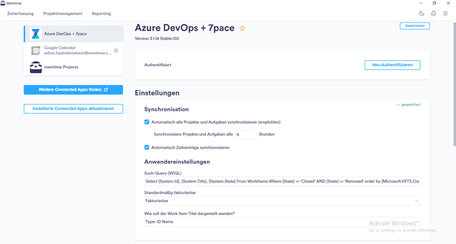Toggle dark mode moon icon
456x244 pixels.
pos(422,13)
